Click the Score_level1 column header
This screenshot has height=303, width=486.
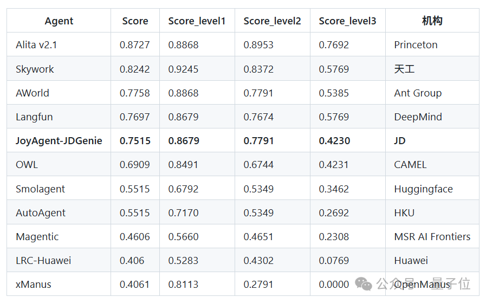coord(197,21)
